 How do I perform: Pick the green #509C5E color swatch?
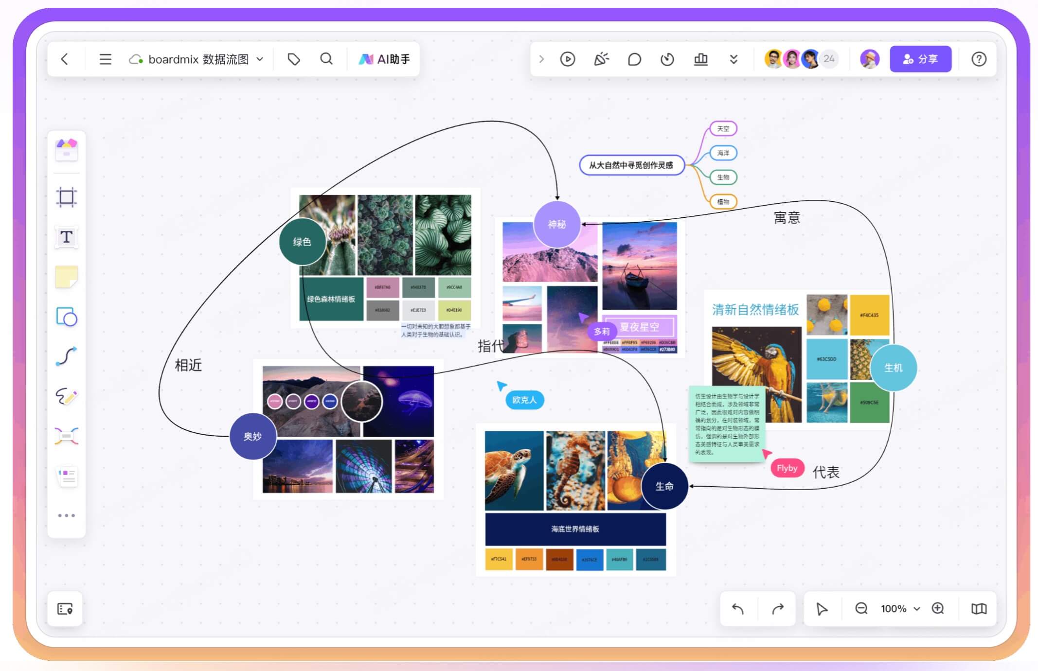point(869,402)
